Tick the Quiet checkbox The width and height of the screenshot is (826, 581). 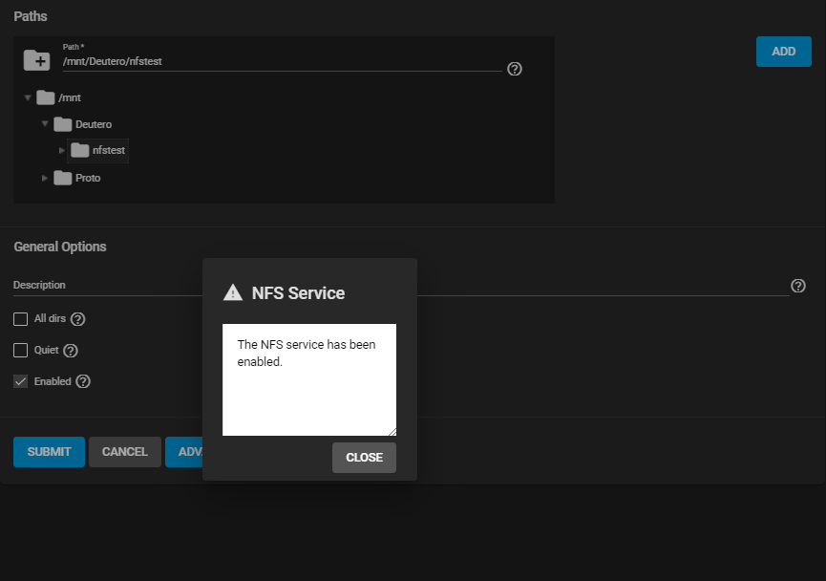coord(21,351)
